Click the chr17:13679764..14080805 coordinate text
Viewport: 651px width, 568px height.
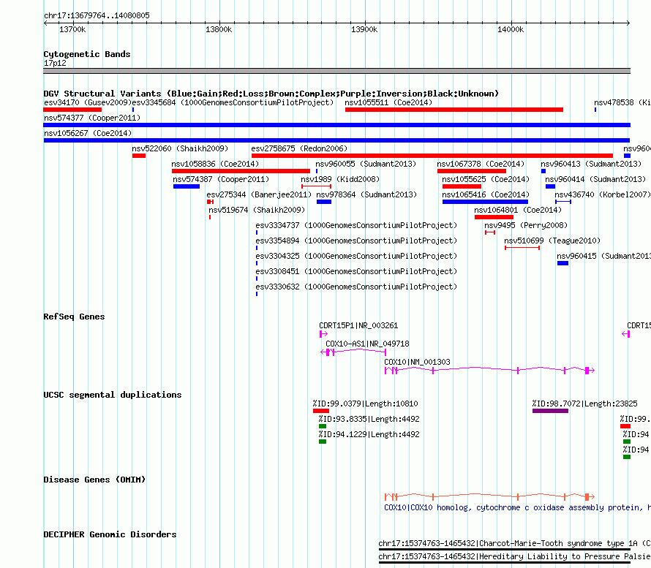[97, 16]
